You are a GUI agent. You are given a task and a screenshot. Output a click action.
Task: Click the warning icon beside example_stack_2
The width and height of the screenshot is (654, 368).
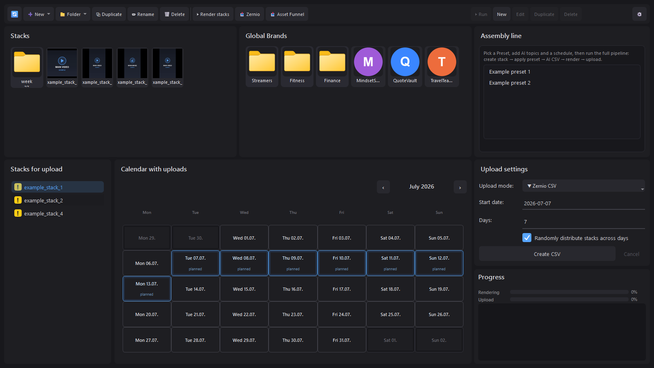tap(18, 200)
